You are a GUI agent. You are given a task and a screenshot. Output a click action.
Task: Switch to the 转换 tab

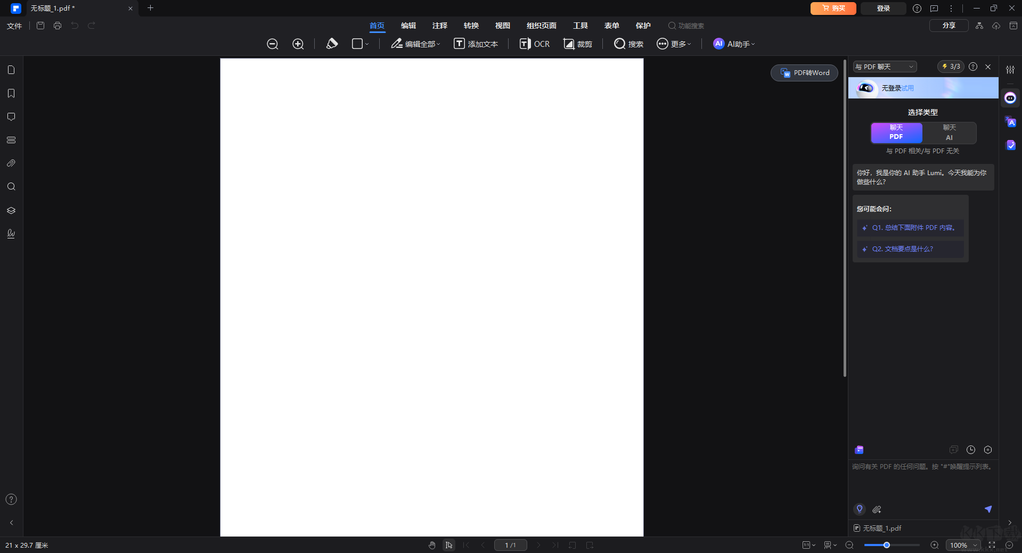[471, 26]
